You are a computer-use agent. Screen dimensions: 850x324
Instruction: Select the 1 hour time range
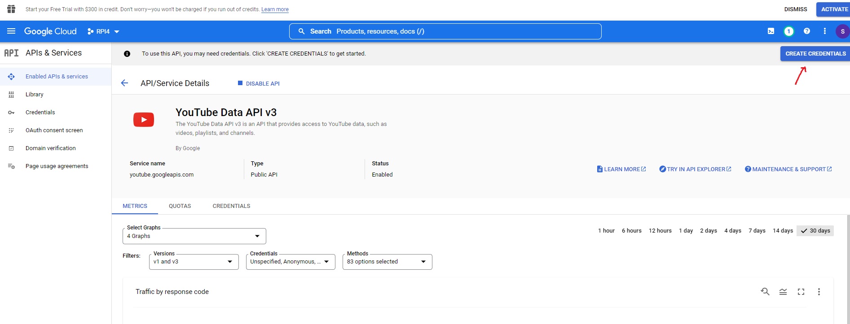click(x=606, y=231)
